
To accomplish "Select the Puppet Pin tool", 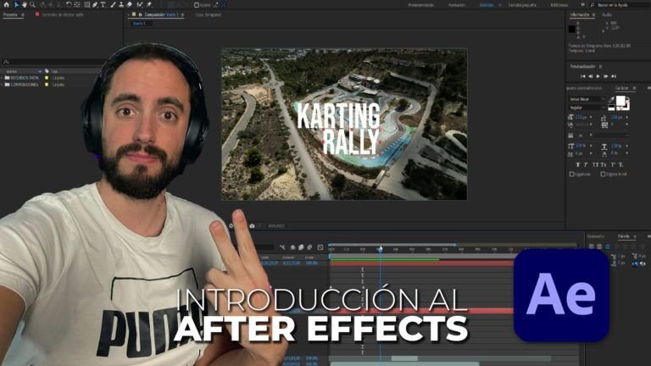I will (149, 4).
